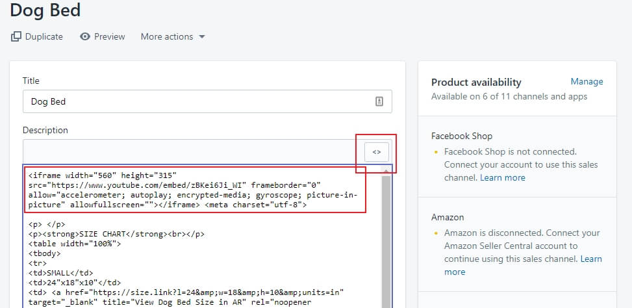This screenshot has width=632, height=308.
Task: Click the <tbody> tag line
Action: click(44, 253)
